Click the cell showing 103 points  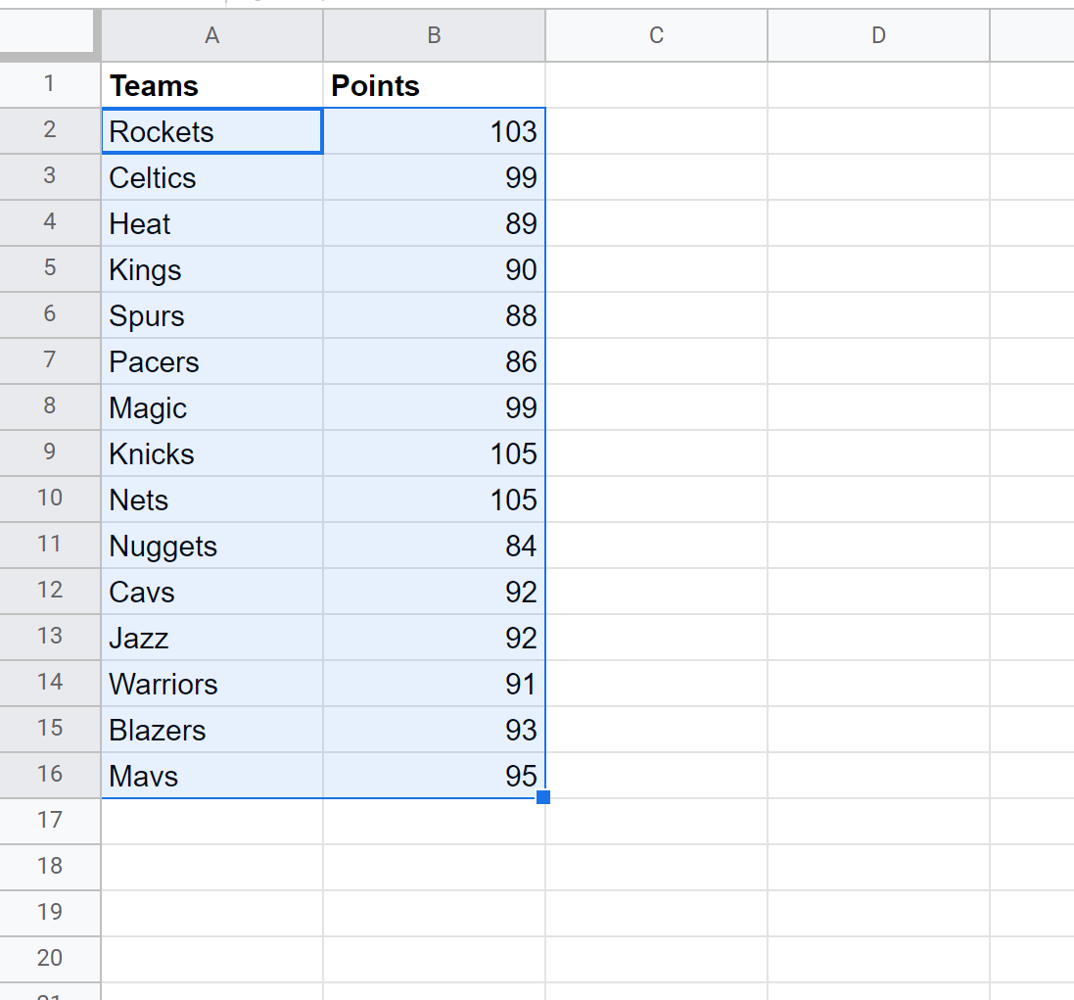point(434,131)
